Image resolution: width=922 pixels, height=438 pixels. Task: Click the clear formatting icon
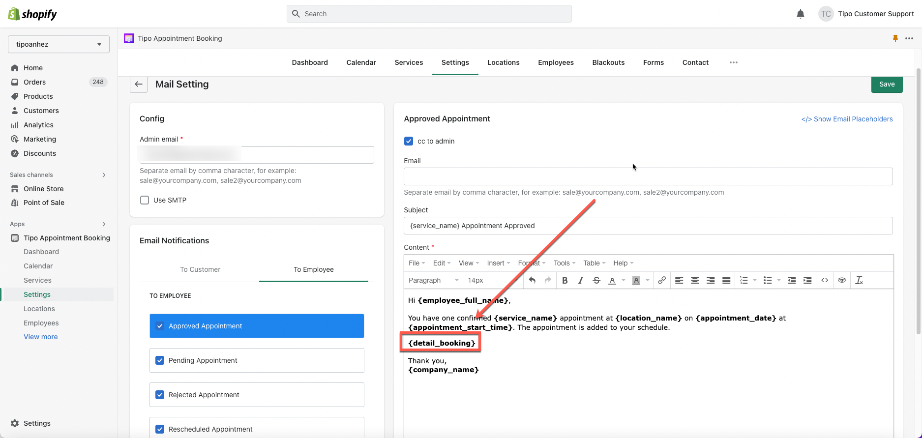859,280
